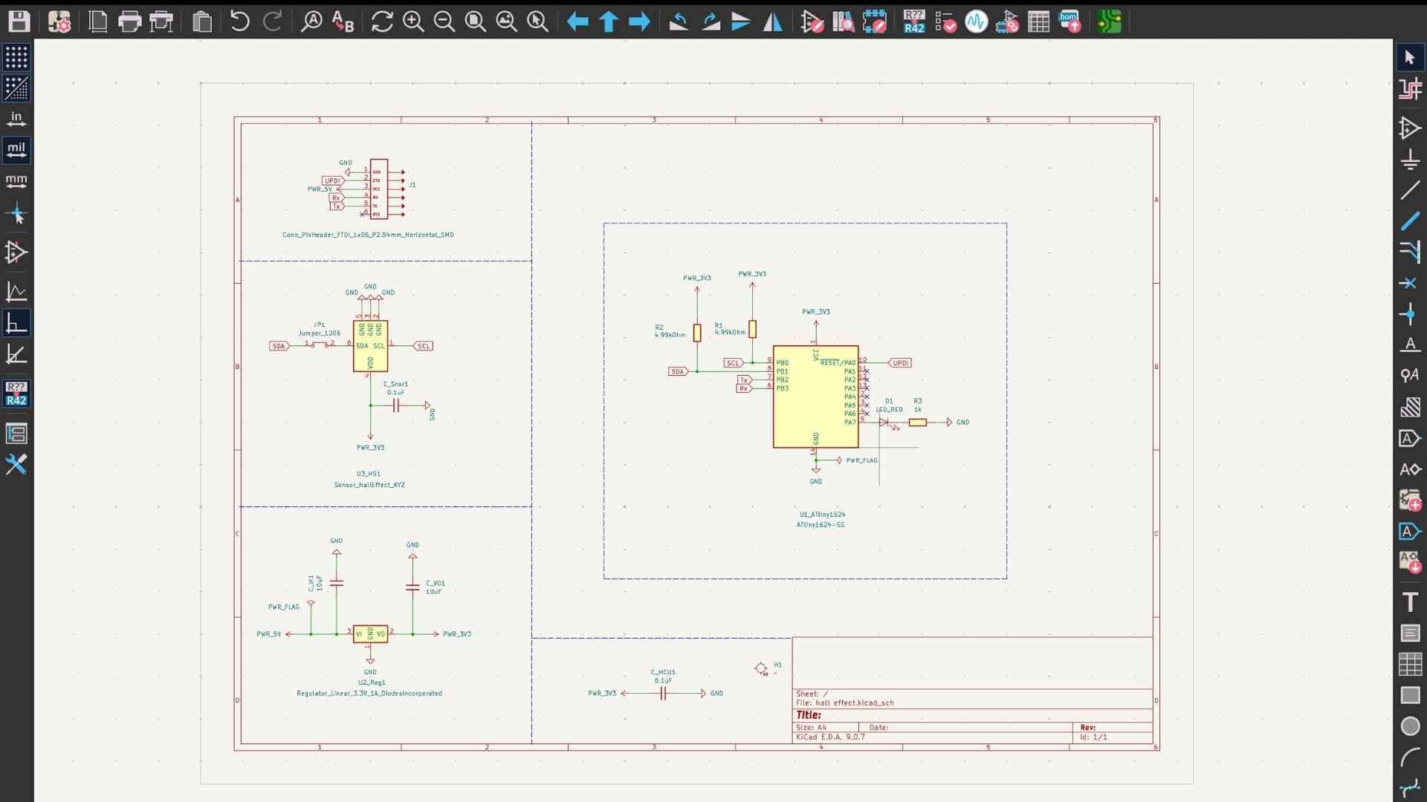Generate the Bill of Materials (bom) icon
This screenshot has width=1427, height=802.
point(1070,22)
